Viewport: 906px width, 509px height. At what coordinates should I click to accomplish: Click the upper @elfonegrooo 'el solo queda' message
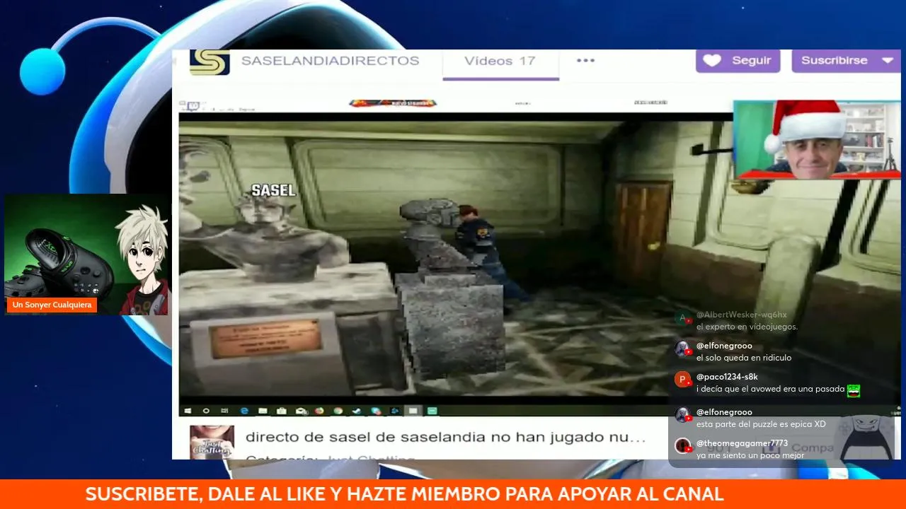point(744,358)
